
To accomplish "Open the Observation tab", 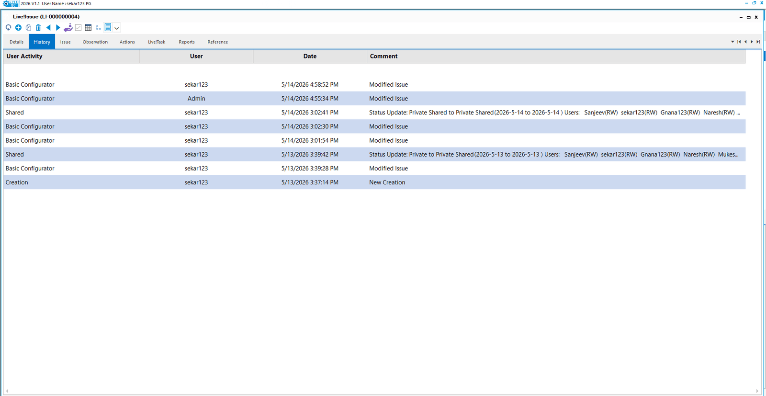I will [x=95, y=42].
